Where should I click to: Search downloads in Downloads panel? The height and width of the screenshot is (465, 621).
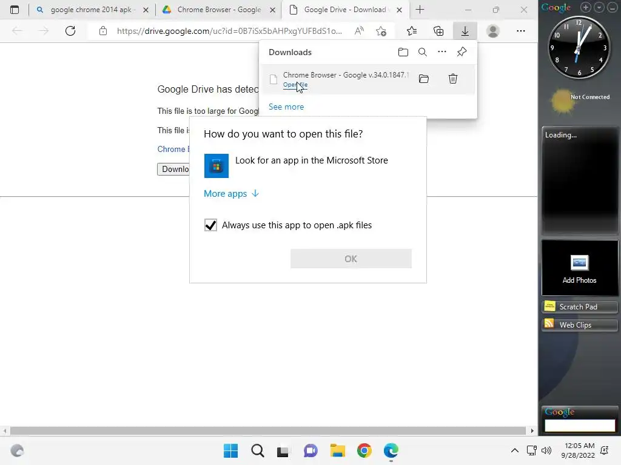423,52
